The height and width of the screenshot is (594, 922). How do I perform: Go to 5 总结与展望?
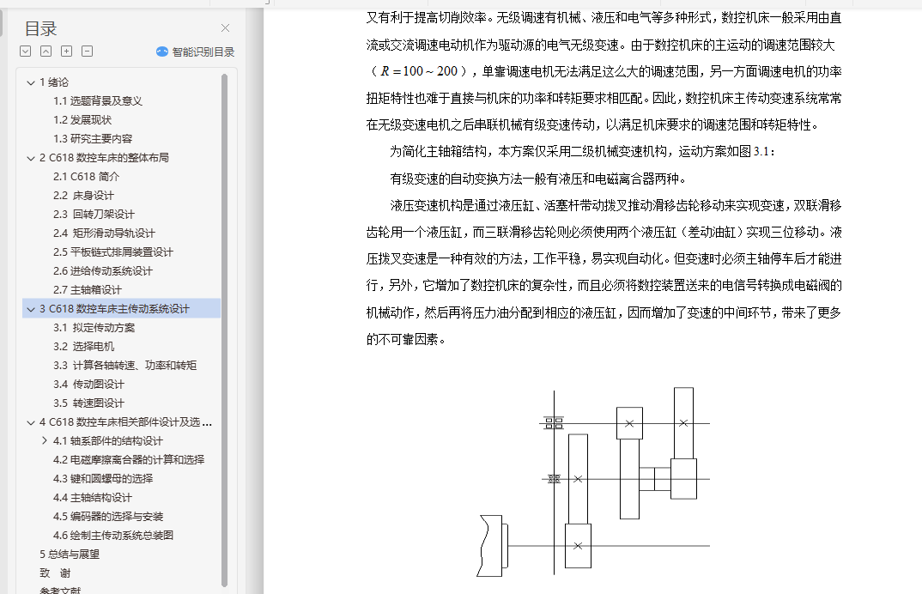point(70,554)
